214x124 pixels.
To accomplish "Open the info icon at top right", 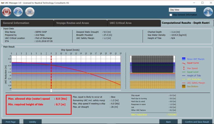I will click(208, 12).
